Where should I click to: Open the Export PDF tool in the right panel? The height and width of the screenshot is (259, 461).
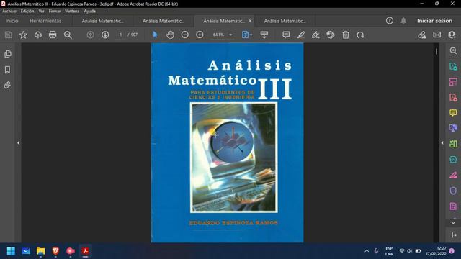coord(453,66)
